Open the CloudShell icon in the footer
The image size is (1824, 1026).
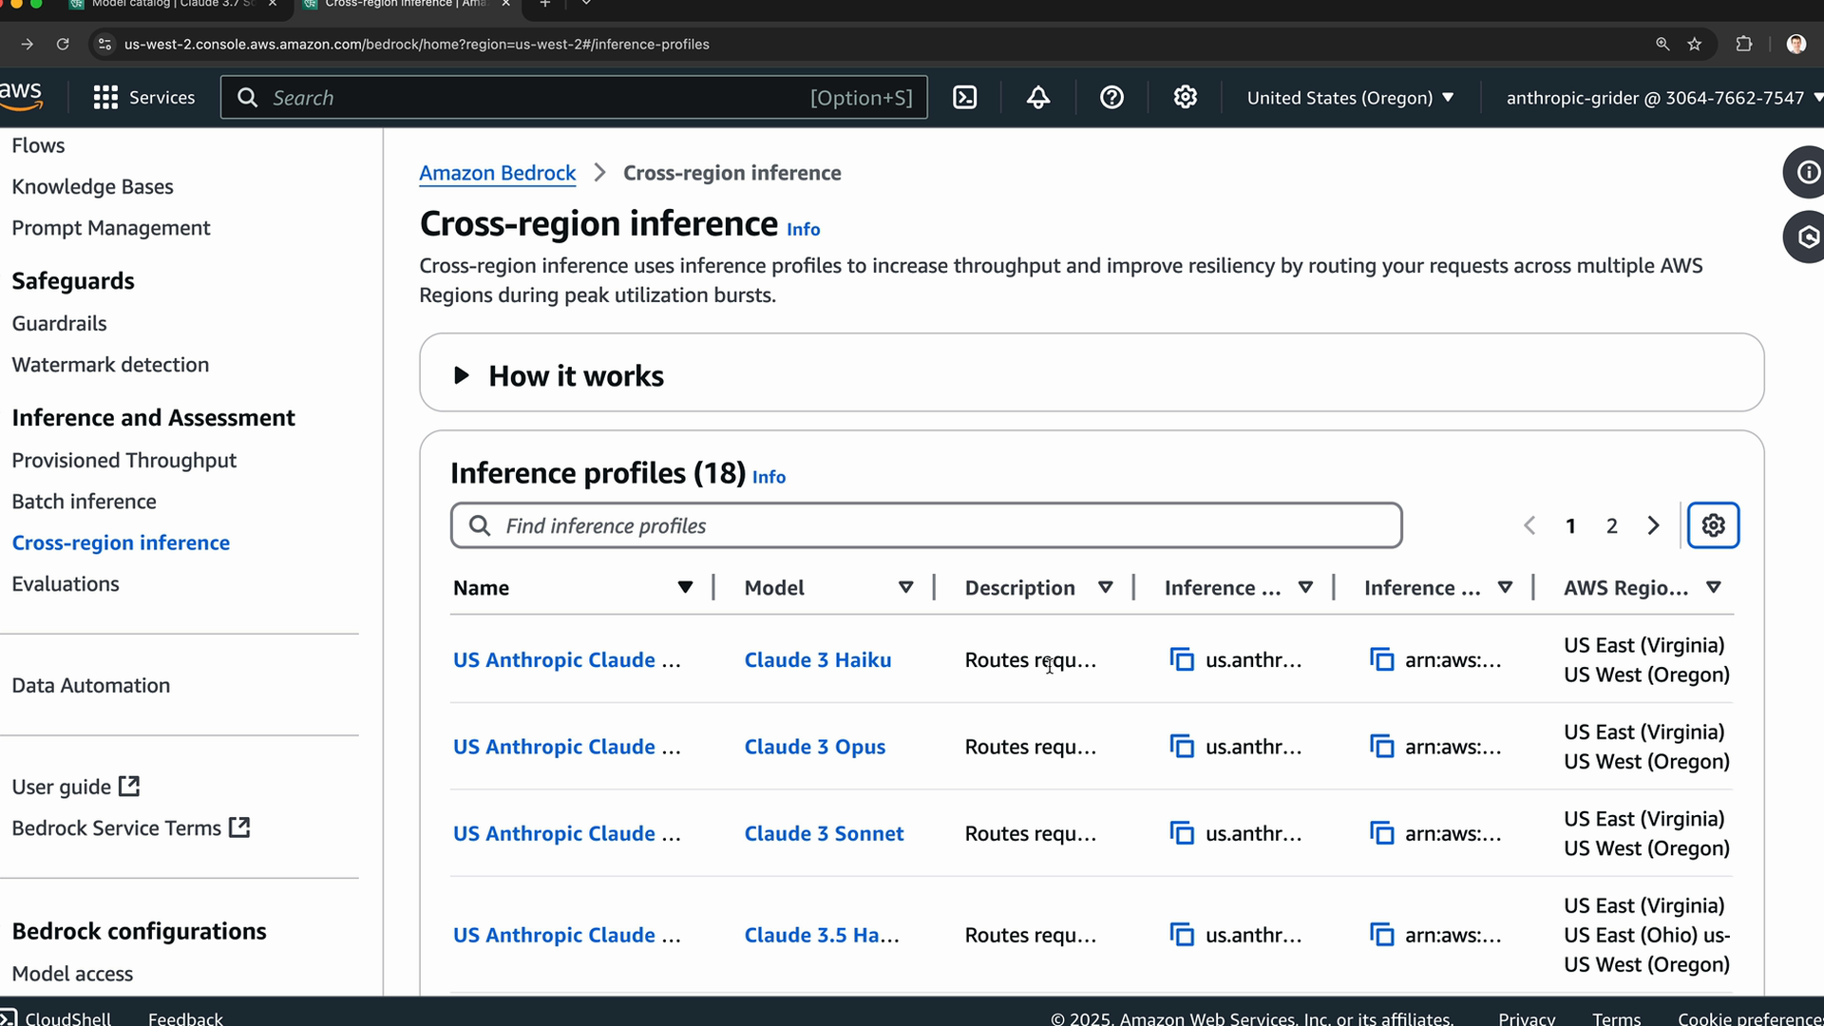pyautogui.click(x=9, y=1018)
